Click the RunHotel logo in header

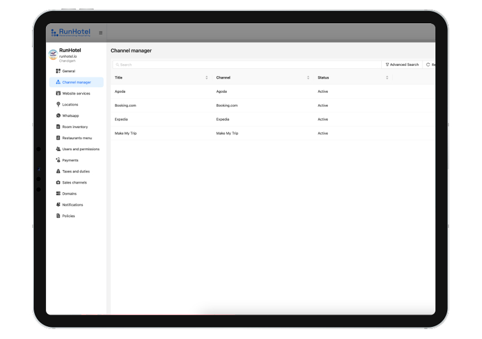[x=70, y=32]
